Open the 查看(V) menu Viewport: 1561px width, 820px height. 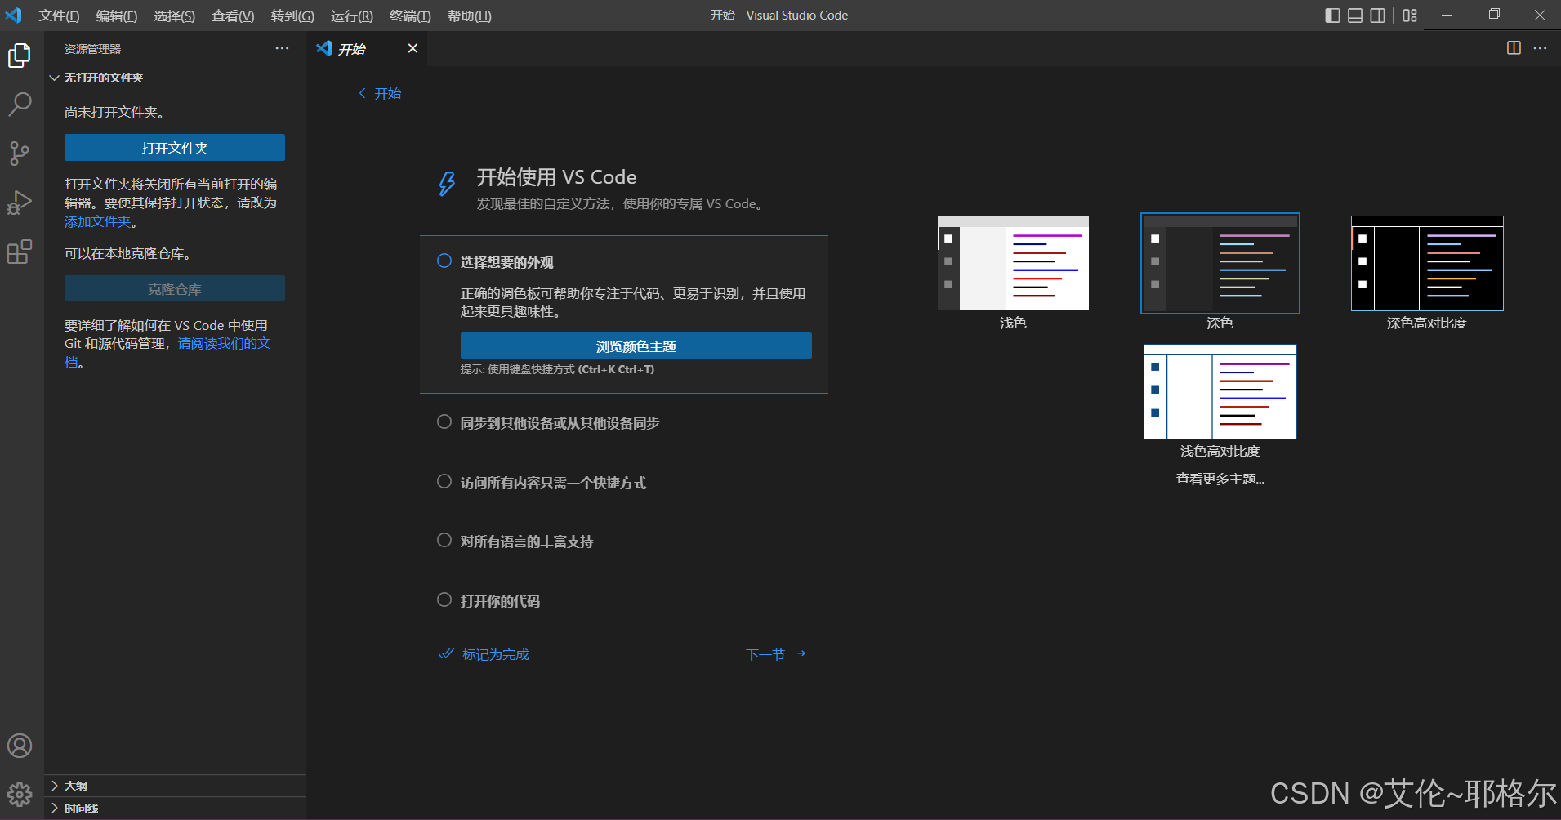click(x=233, y=16)
